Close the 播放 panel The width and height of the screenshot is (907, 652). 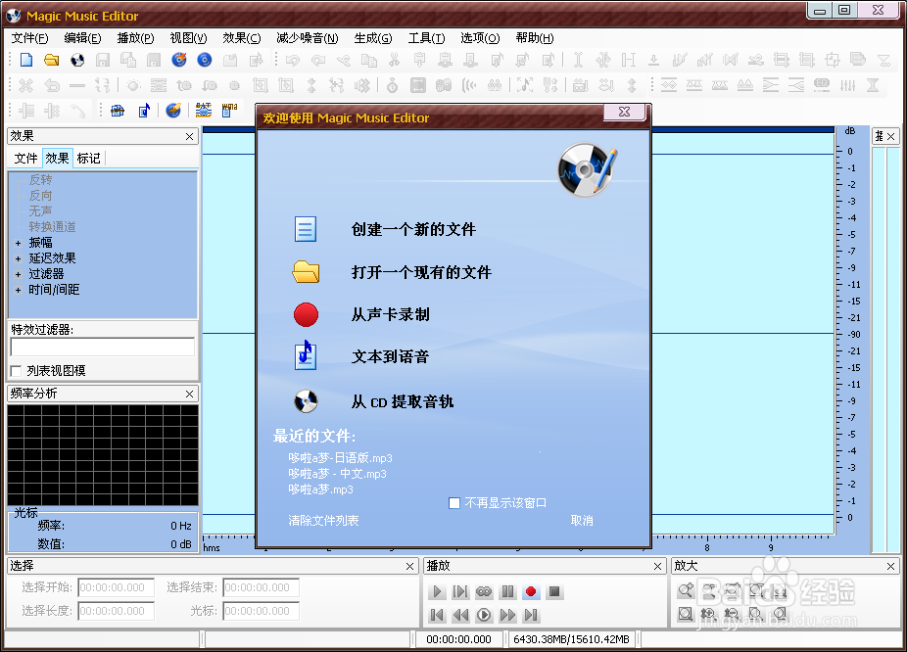(x=657, y=567)
